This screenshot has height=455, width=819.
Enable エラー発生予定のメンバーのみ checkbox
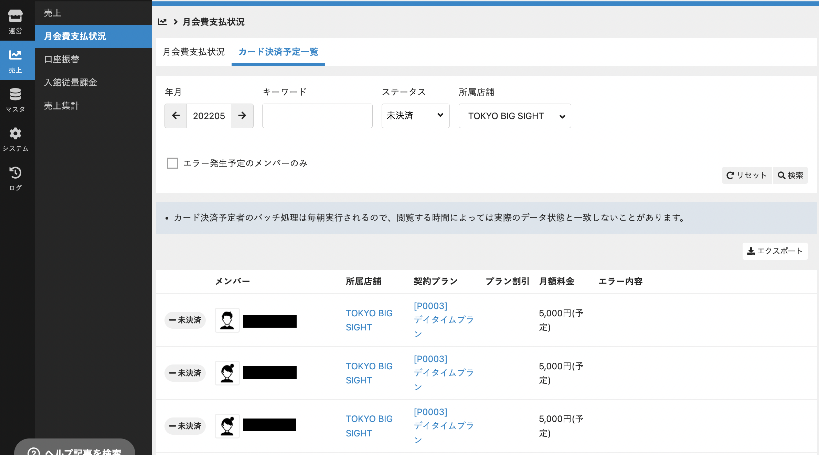(173, 163)
